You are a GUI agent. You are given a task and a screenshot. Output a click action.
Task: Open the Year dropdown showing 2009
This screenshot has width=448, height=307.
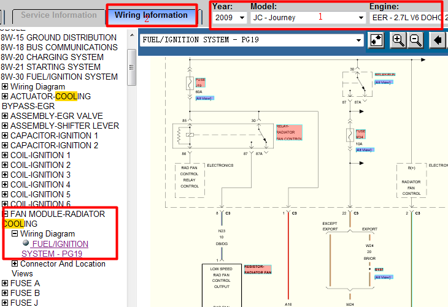click(230, 18)
